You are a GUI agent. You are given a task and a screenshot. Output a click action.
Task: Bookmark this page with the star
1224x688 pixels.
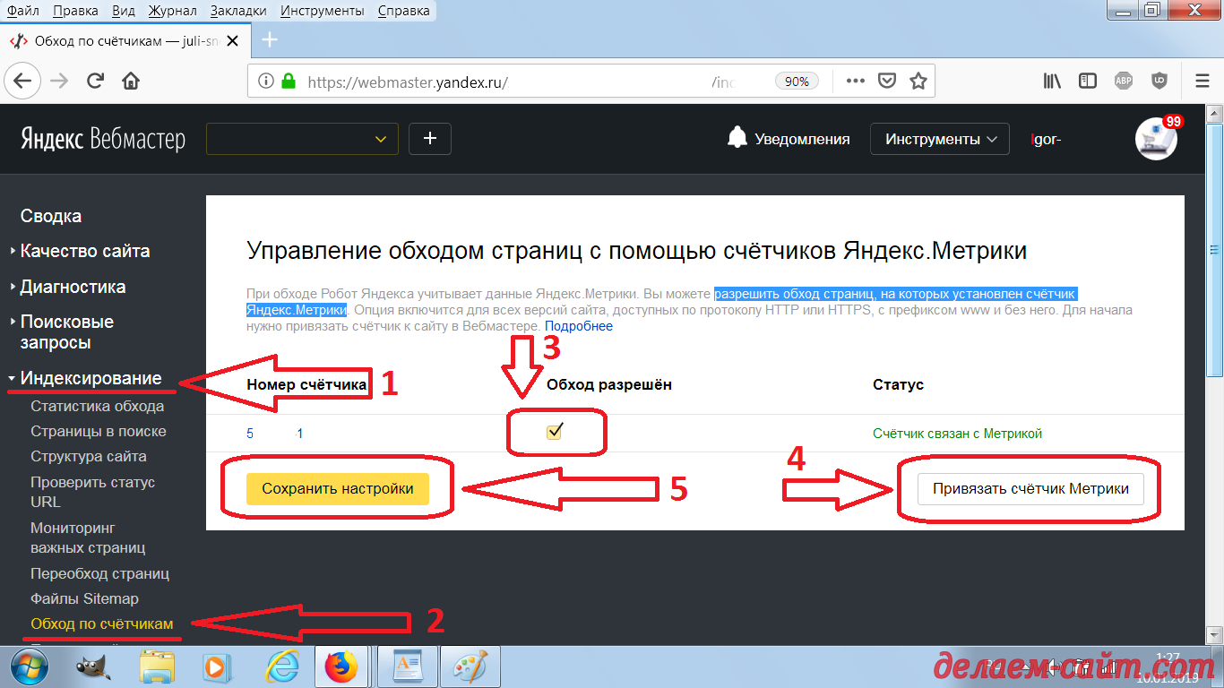coord(918,81)
